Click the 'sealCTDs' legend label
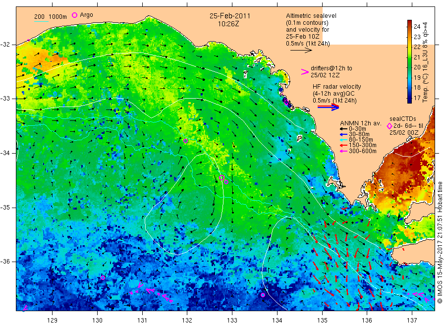Screen dimensions: 446x327 coord(403,119)
